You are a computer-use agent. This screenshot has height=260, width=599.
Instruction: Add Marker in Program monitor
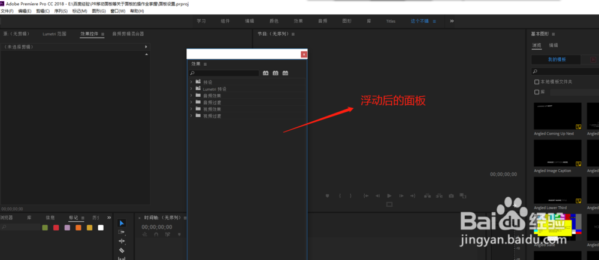pos(328,195)
